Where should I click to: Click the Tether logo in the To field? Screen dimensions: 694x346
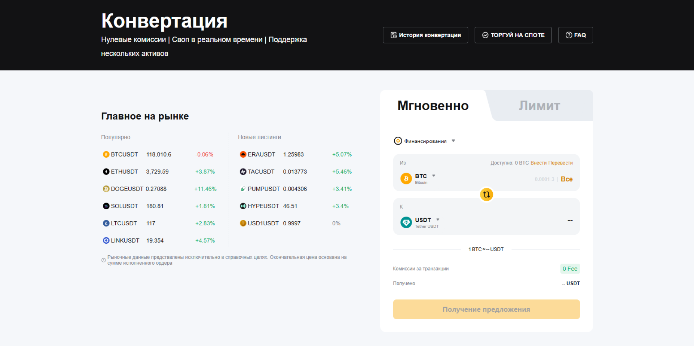tap(406, 222)
